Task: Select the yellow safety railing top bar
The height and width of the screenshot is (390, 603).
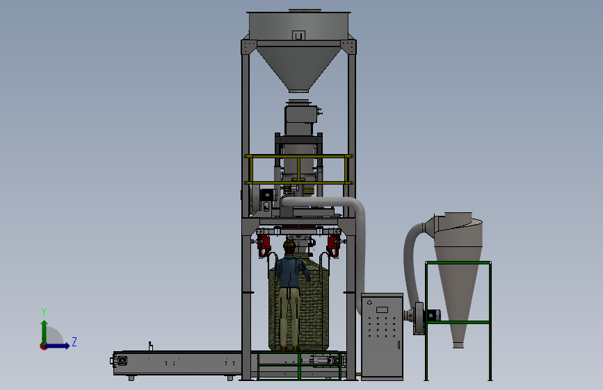Action: [298, 156]
